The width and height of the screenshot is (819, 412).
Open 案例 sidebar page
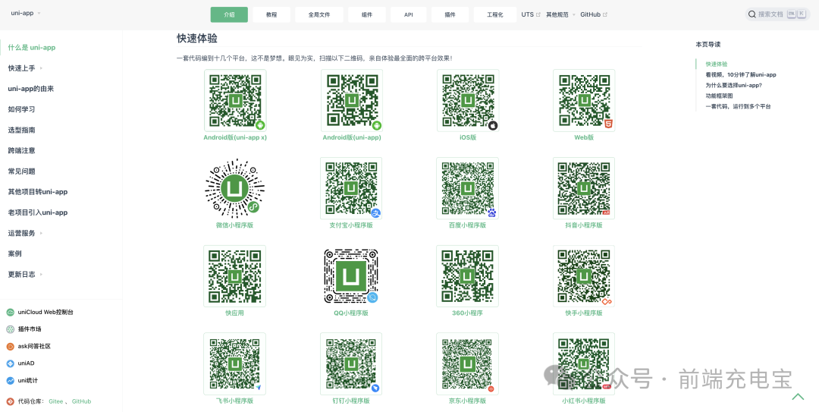tap(14, 253)
